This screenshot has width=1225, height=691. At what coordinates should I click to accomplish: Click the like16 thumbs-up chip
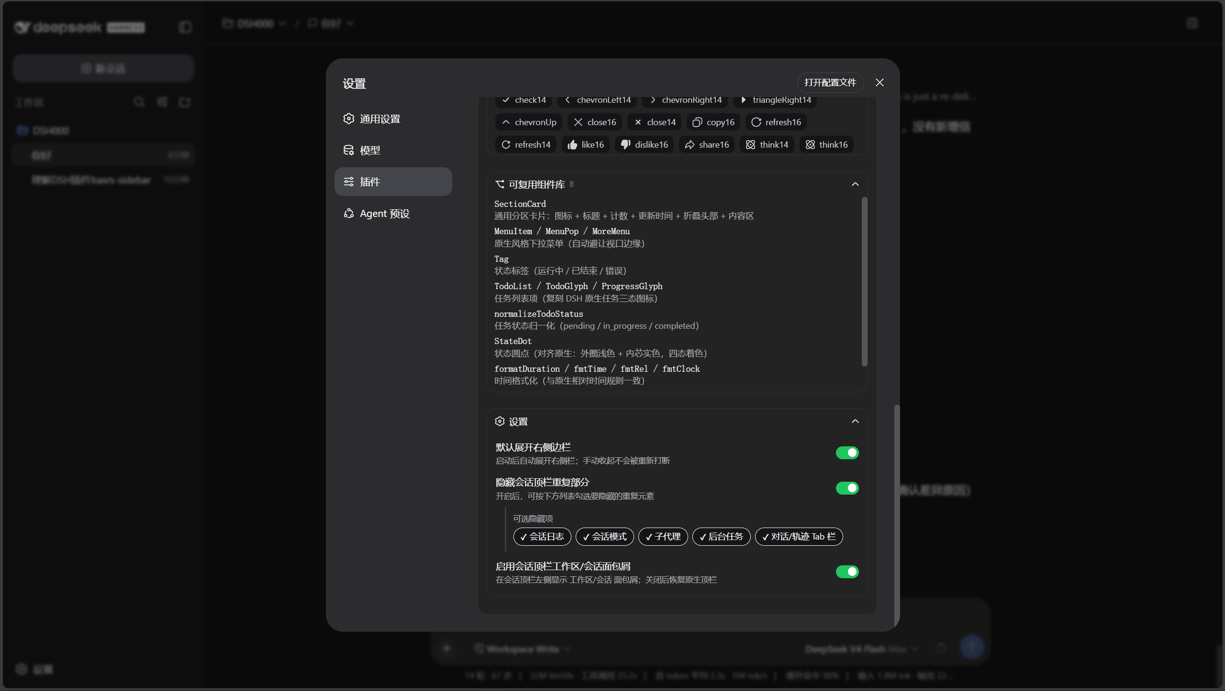click(x=586, y=145)
